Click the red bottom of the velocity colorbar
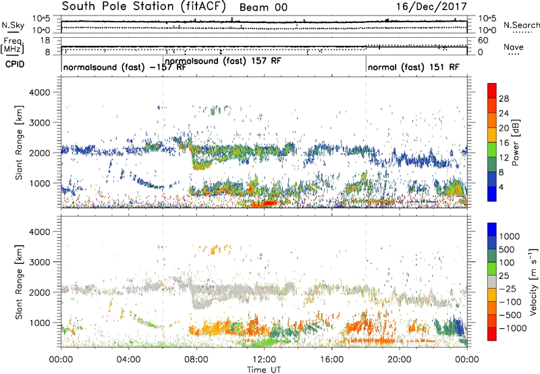This screenshot has height=374, width=540. pyautogui.click(x=492, y=334)
